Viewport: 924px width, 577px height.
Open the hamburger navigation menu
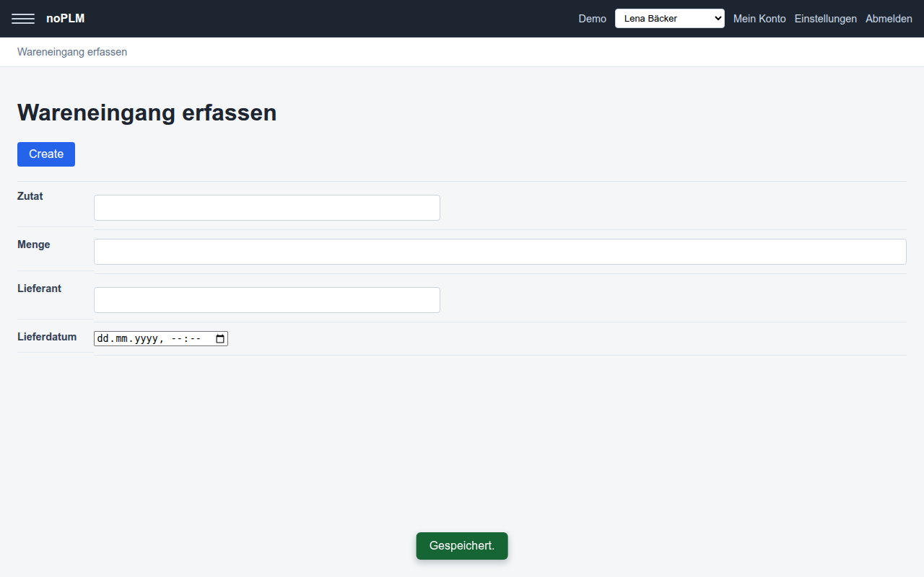[23, 19]
